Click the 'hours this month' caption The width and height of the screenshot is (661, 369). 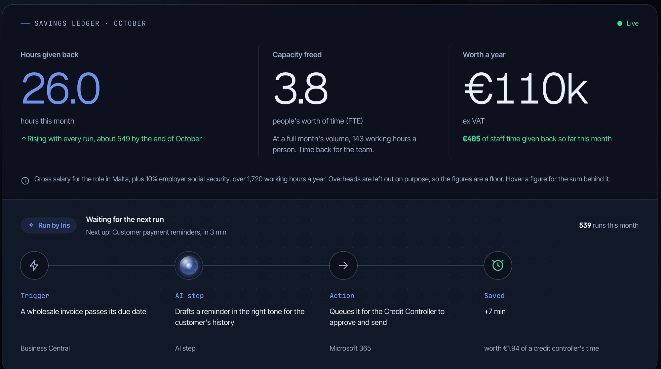coord(47,121)
